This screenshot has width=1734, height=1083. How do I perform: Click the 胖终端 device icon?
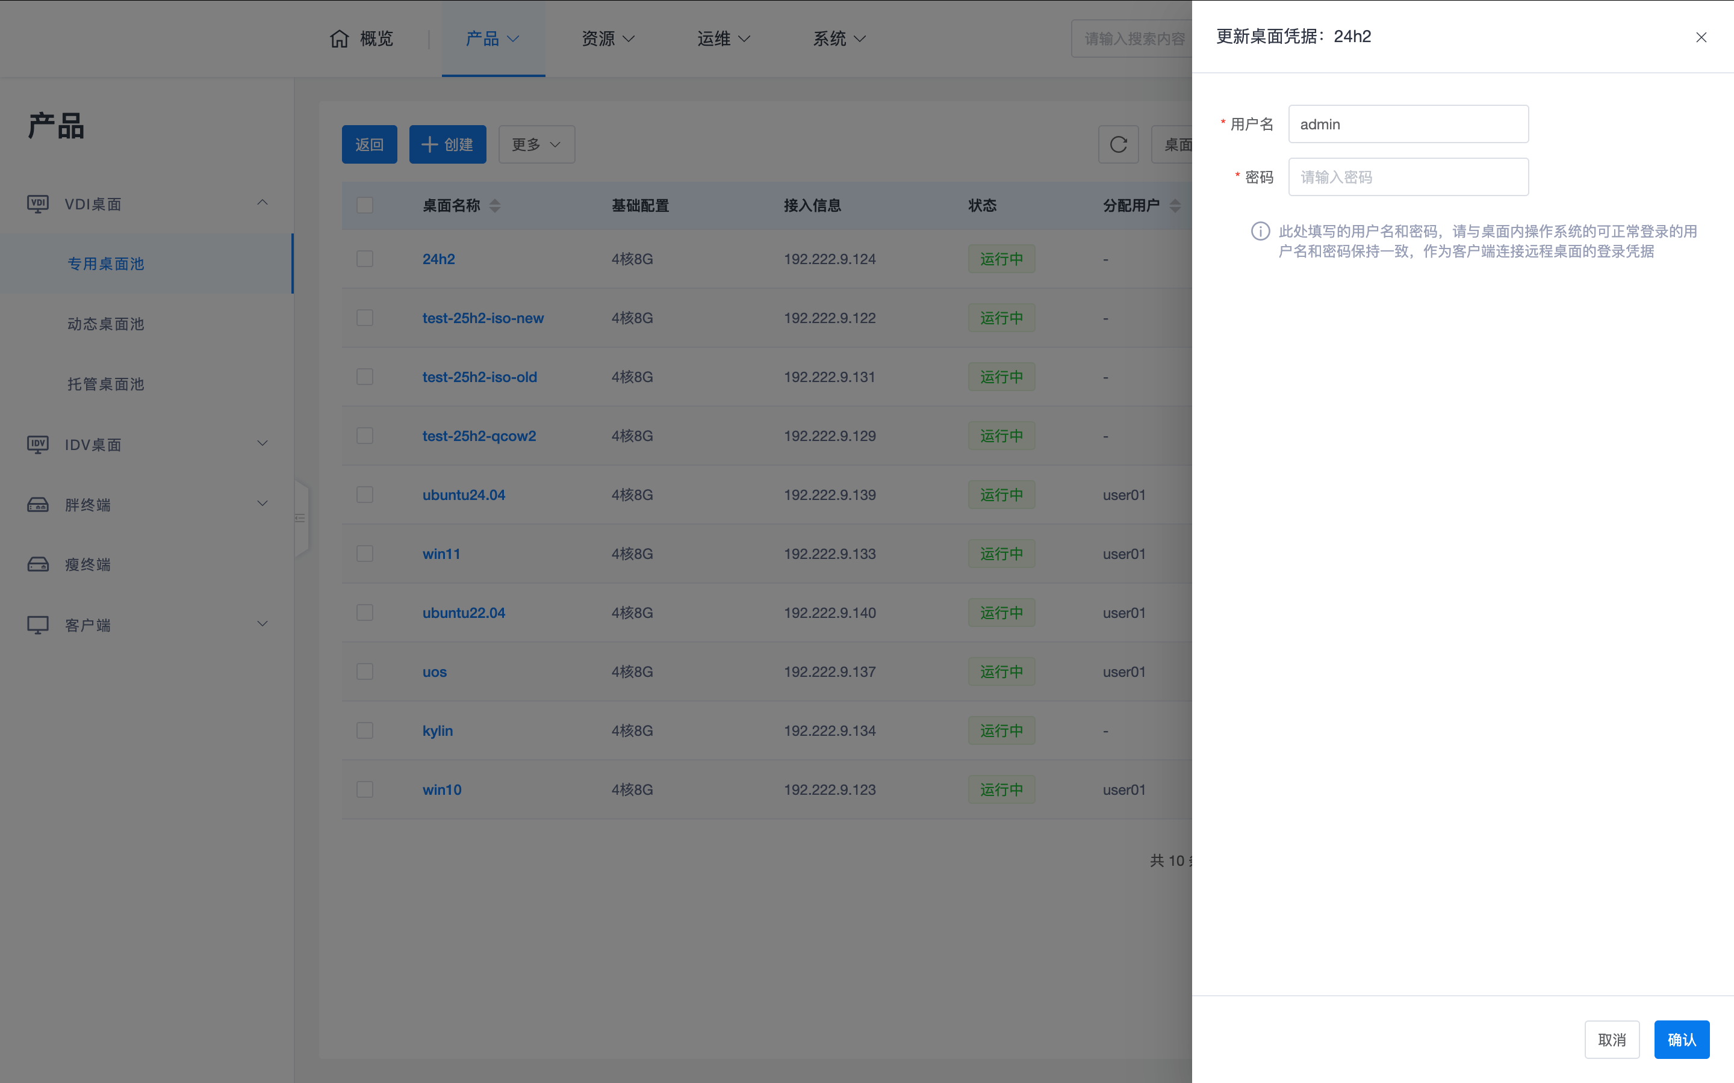pyautogui.click(x=38, y=505)
